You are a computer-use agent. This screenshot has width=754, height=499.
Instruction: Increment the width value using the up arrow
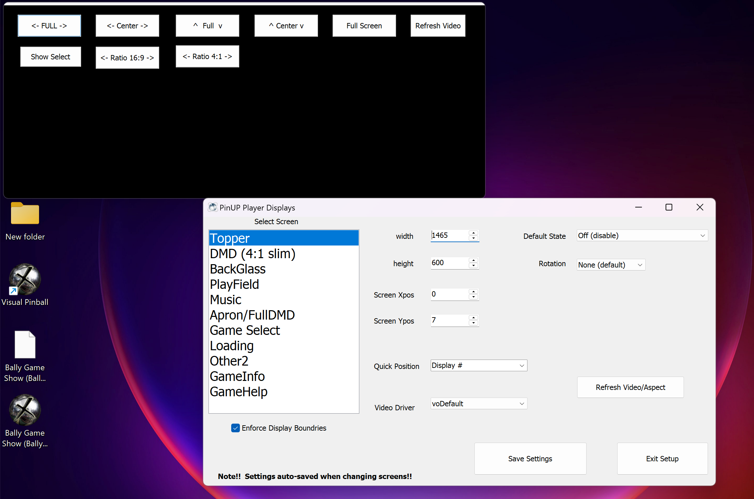(473, 233)
